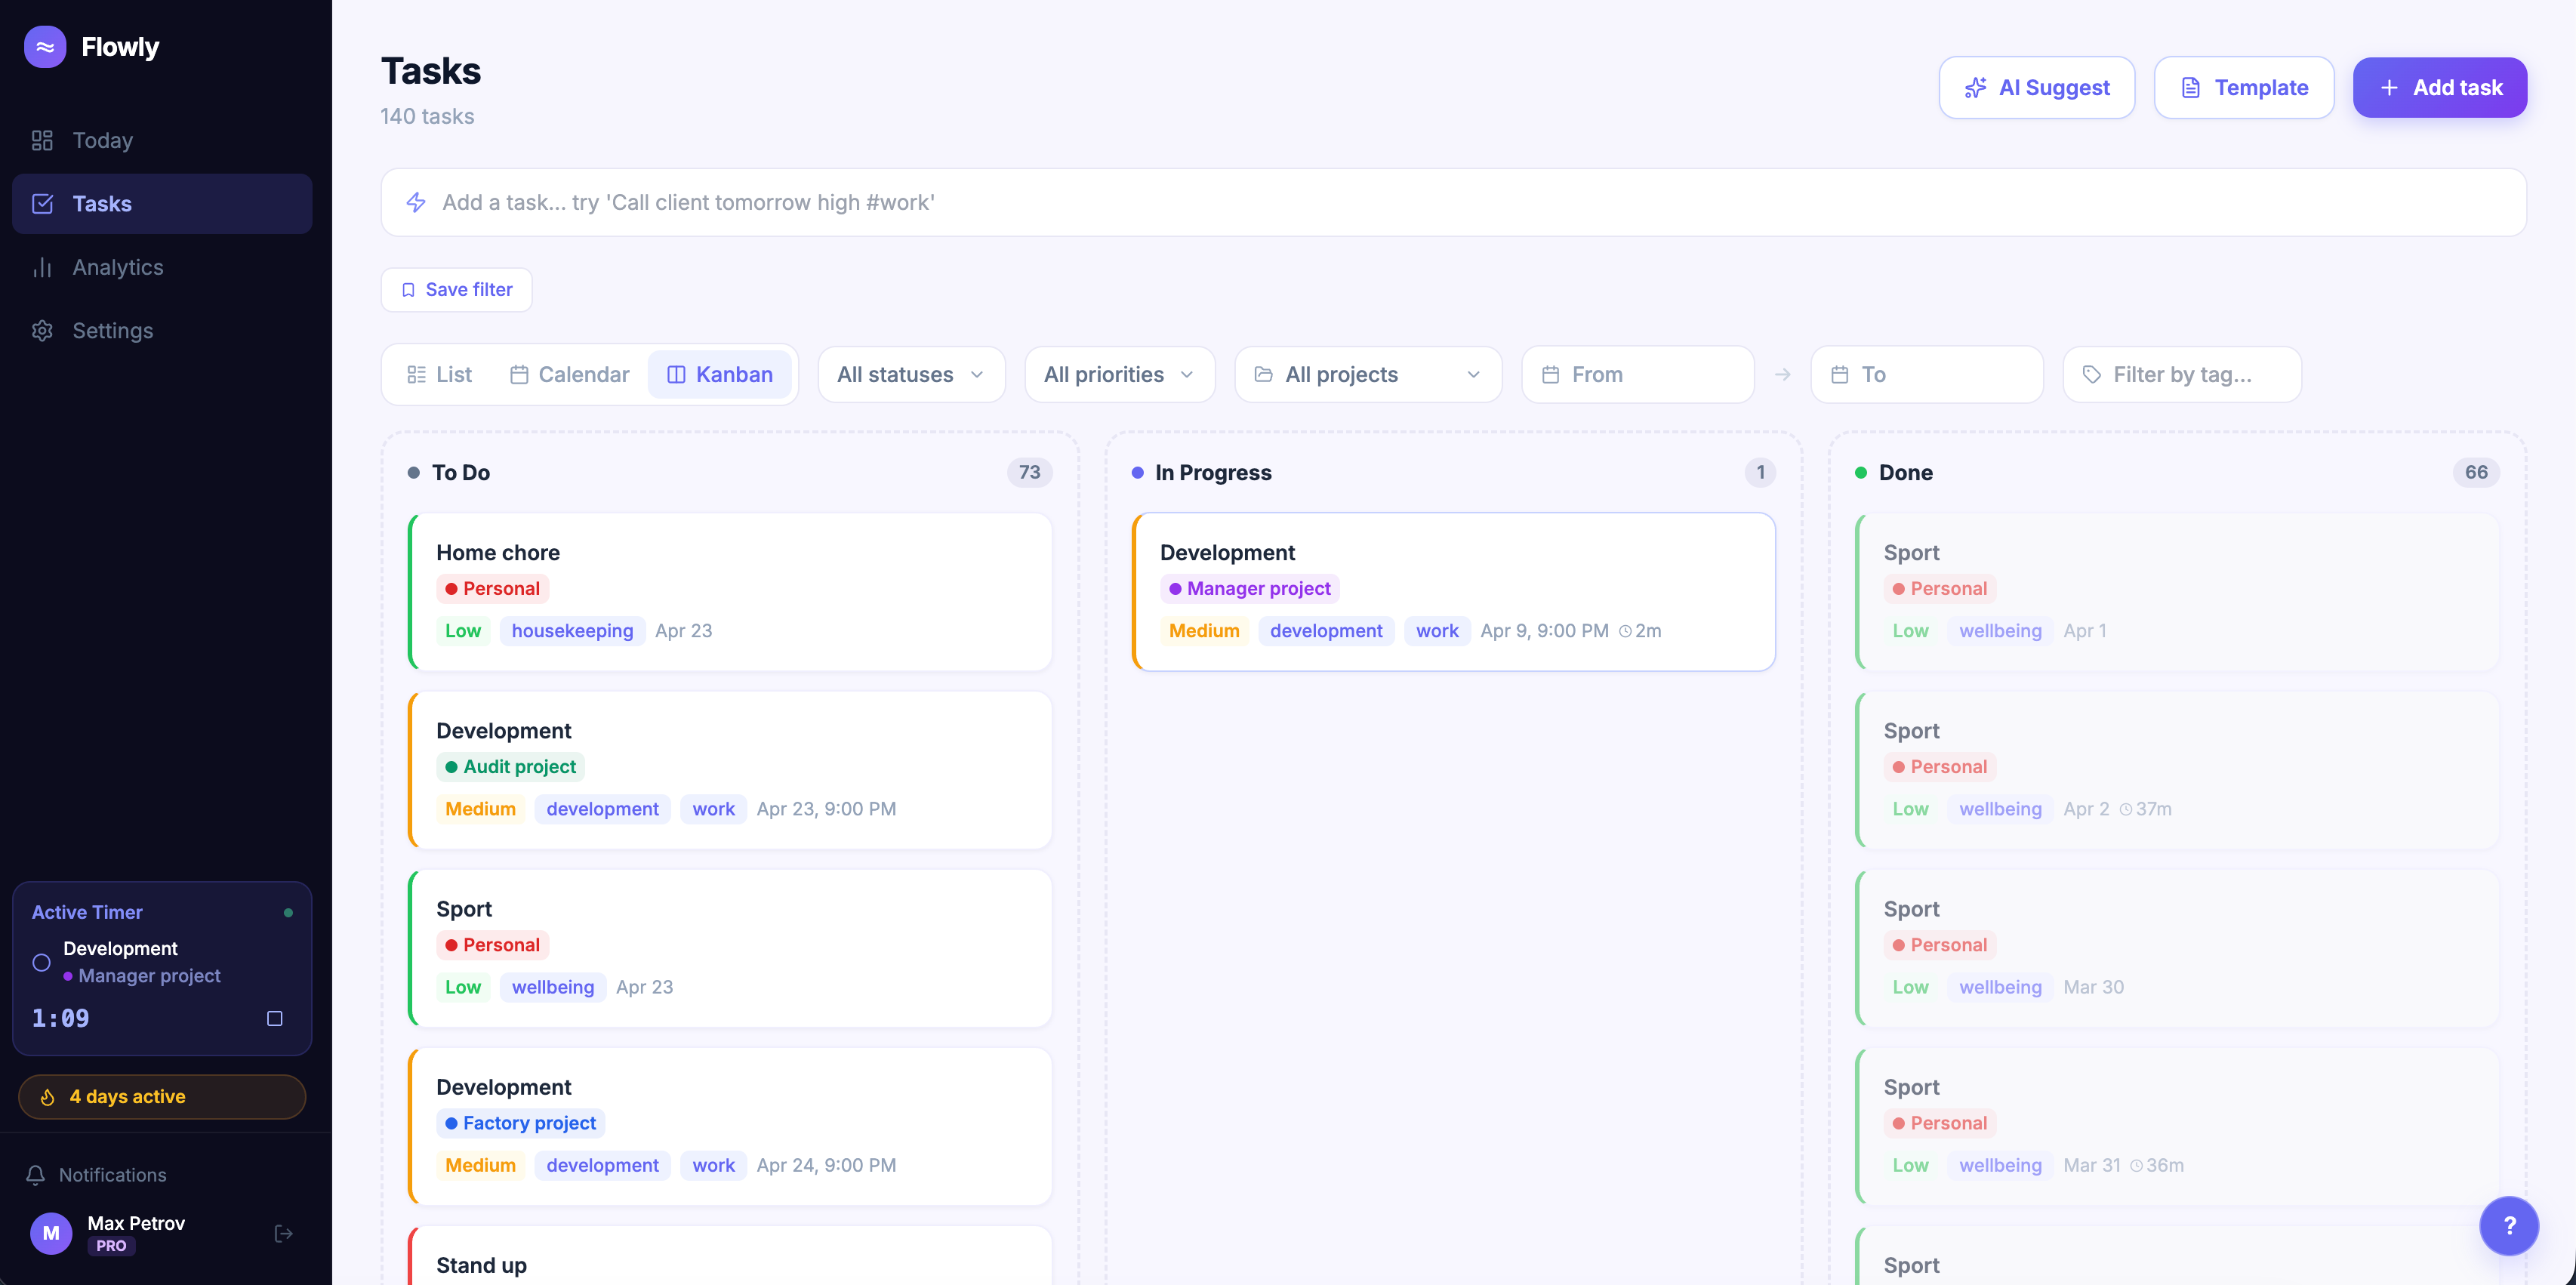Click the 4 days active streak badge
Image resolution: width=2576 pixels, height=1285 pixels.
tap(162, 1096)
